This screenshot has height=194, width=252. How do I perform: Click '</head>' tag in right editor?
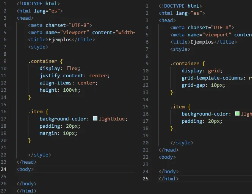168,150
